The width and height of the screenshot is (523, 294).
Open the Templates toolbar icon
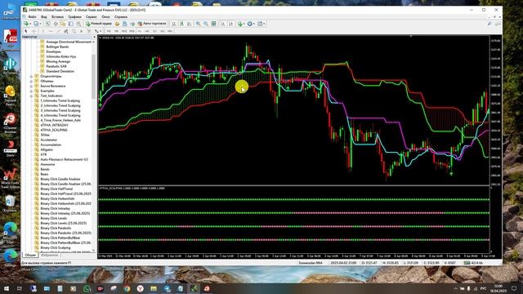pos(260,24)
